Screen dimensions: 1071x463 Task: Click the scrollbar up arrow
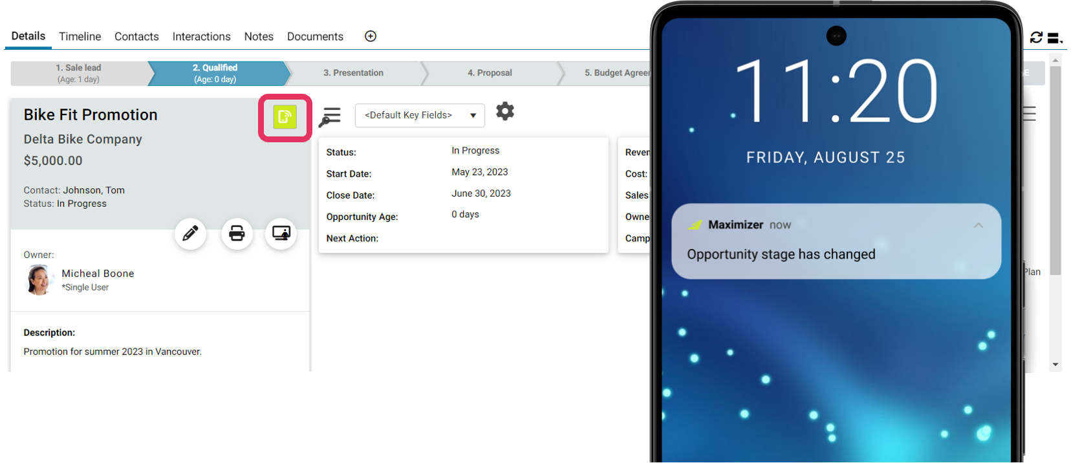coord(1055,60)
